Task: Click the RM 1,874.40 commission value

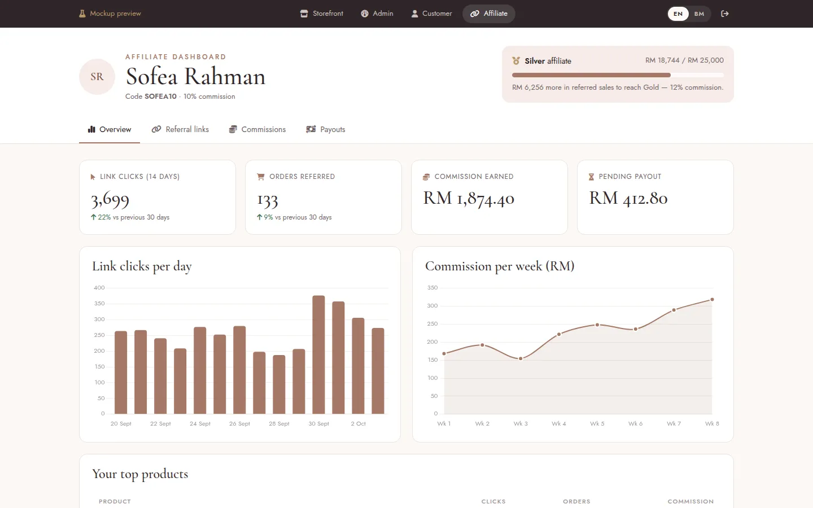Action: coord(469,198)
